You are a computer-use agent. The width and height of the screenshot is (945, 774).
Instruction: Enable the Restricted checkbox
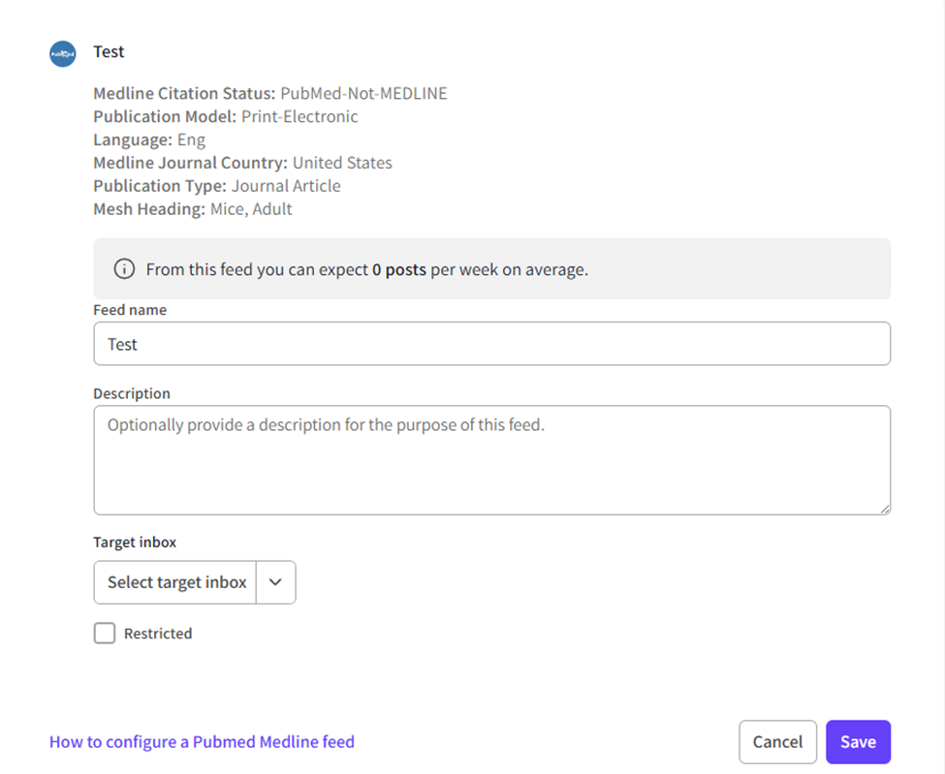point(105,634)
